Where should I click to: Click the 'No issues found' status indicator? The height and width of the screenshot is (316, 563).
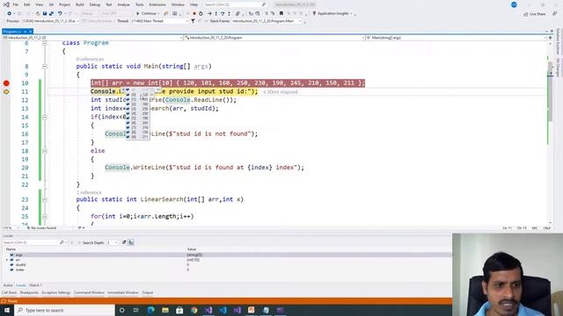(x=41, y=228)
